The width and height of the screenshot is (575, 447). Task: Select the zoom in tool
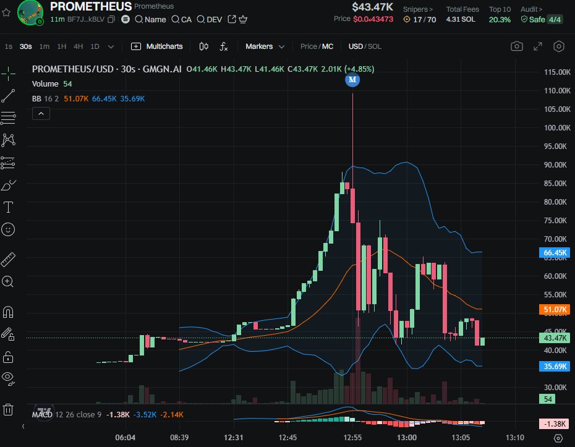coord(8,282)
